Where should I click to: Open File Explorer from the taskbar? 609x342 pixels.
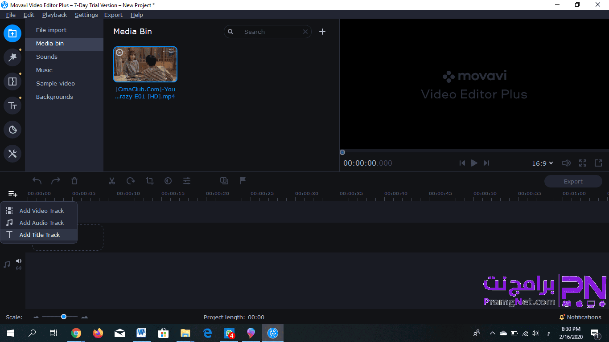(185, 333)
